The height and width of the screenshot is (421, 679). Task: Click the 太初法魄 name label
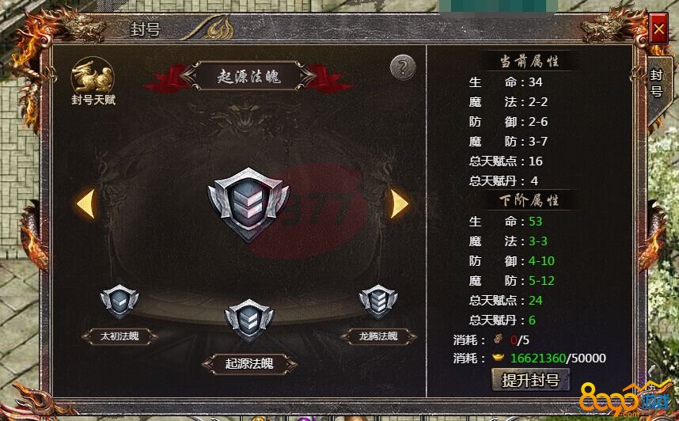[119, 336]
